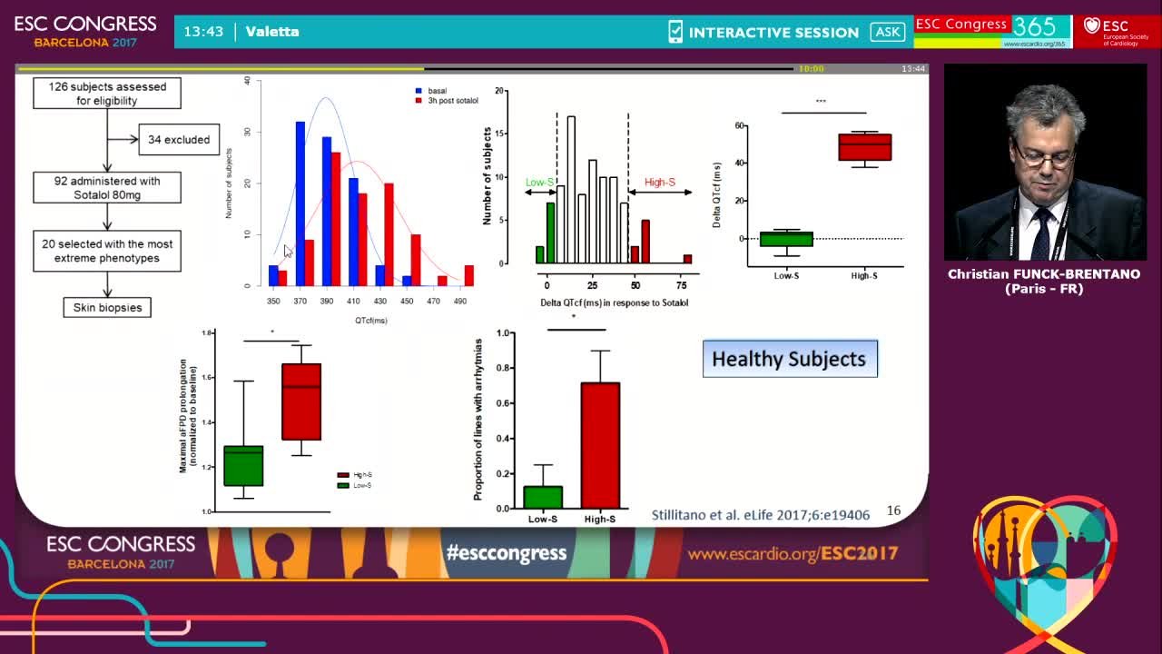Open the ESC Congress 365 logo
Viewport: 1162px width, 654px height.
point(992,31)
